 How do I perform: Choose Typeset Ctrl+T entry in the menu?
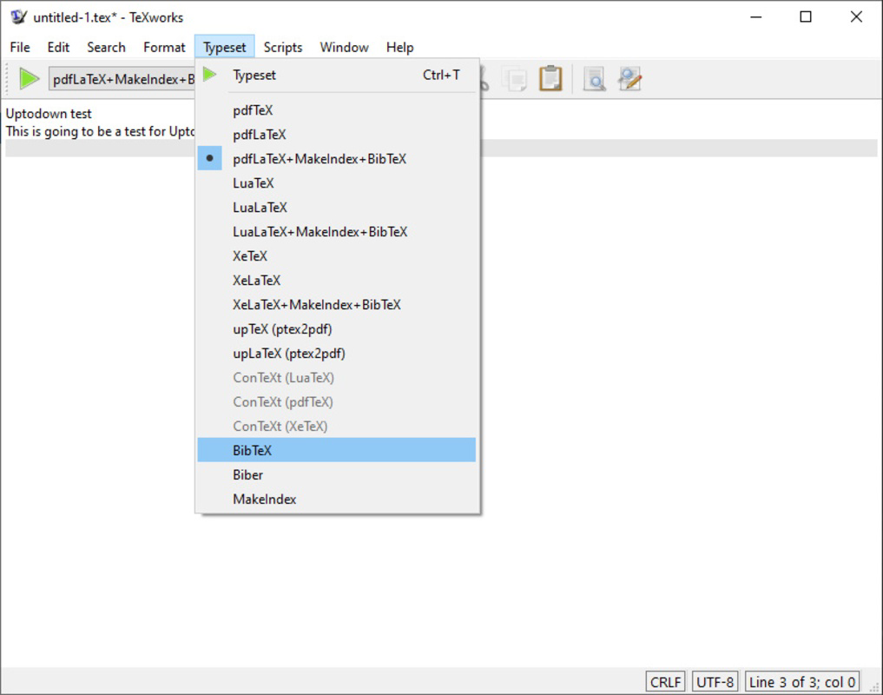[337, 75]
